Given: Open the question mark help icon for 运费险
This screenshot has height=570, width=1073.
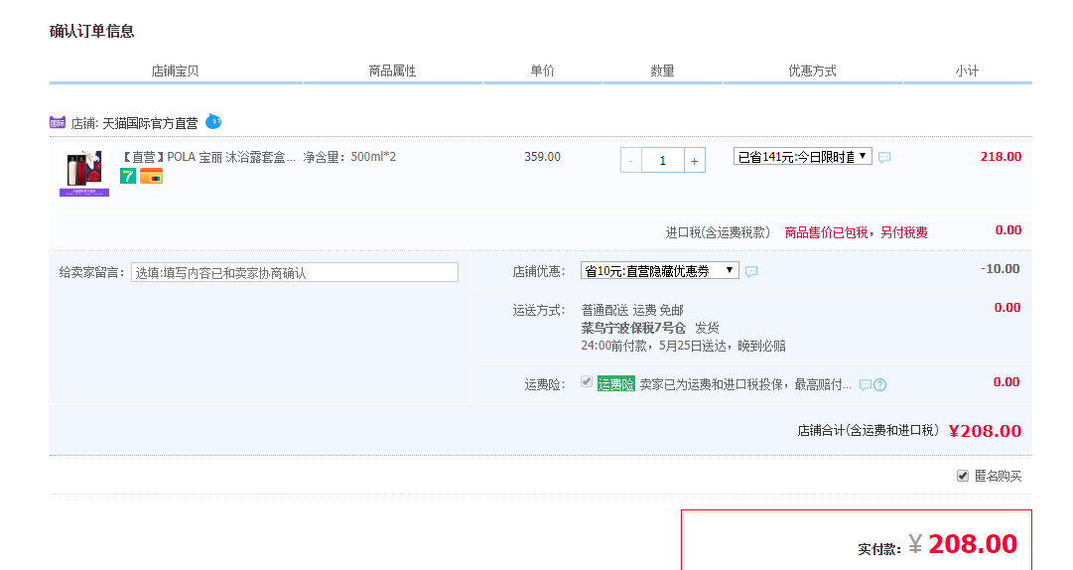Looking at the screenshot, I should (880, 384).
